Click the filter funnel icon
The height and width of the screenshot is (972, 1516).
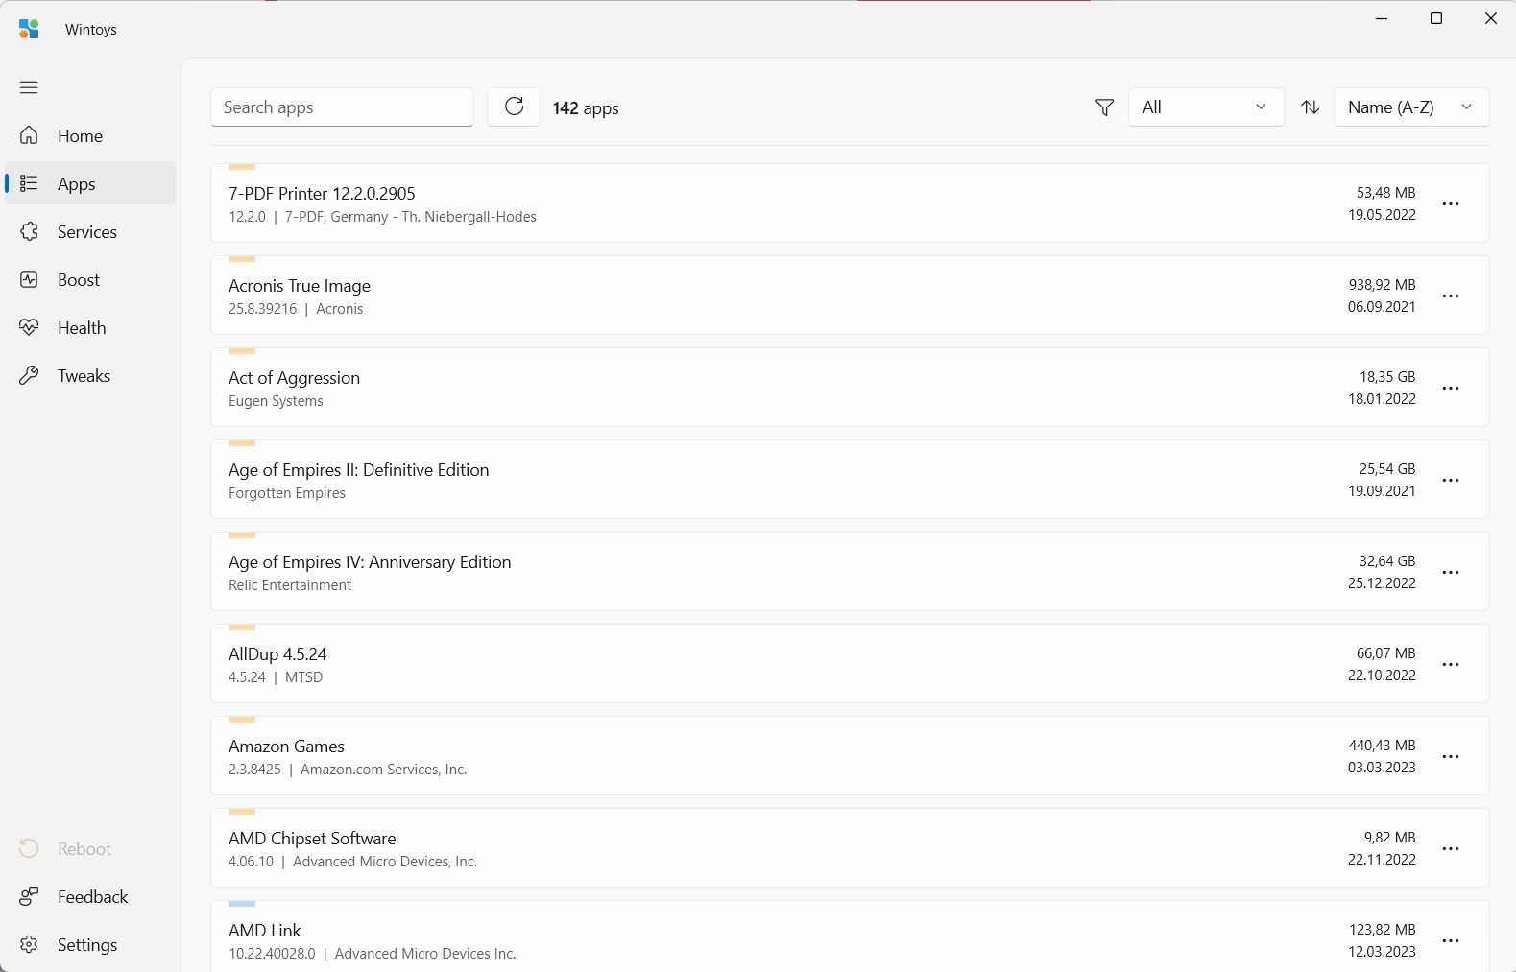tap(1104, 107)
